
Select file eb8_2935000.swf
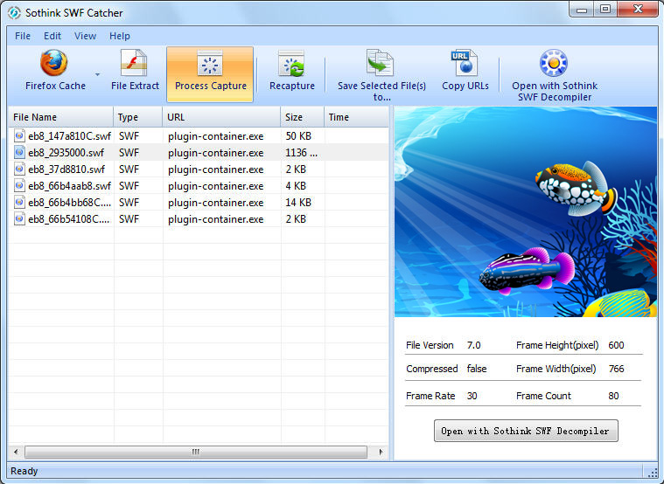pos(199,152)
